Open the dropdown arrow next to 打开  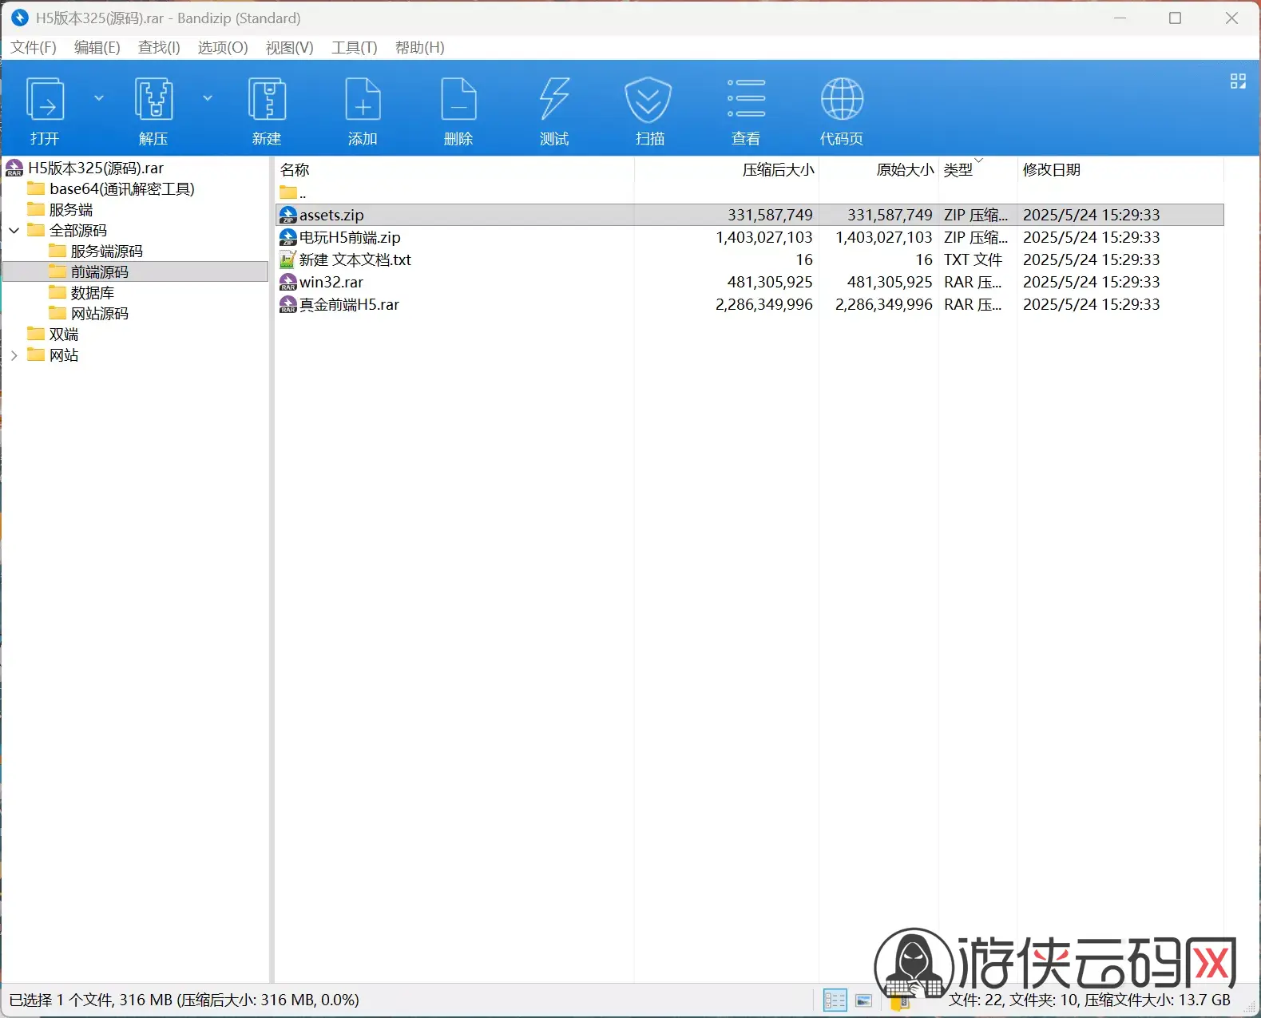click(99, 98)
